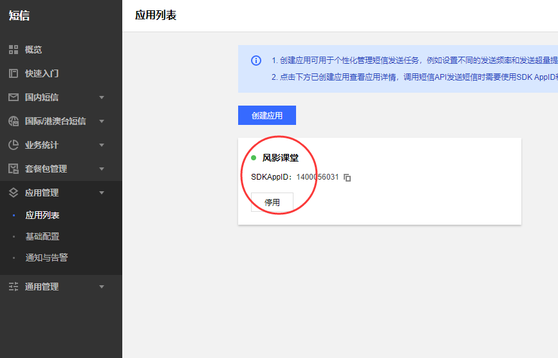
Task: Click the 停用 button for 风影课堂
Action: (x=272, y=202)
